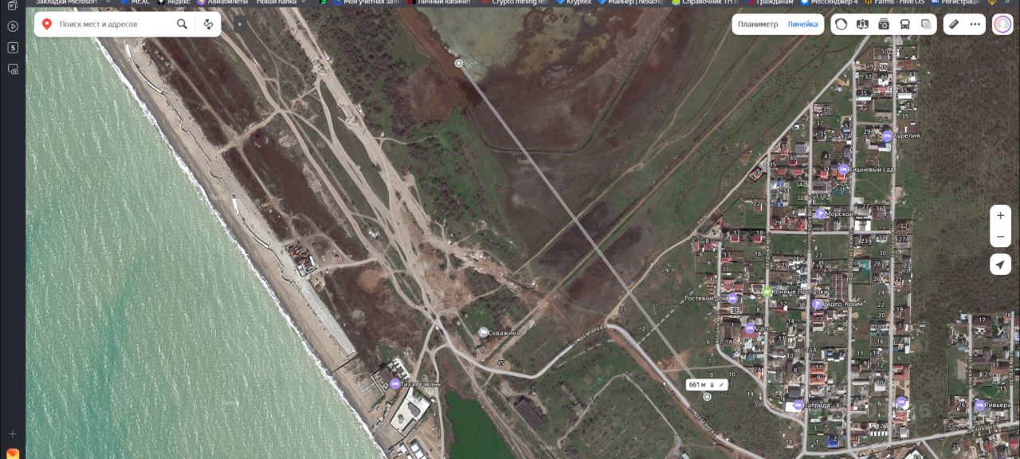Click the my location arrow button
Screen dimensions: 1020x459
tap(1001, 265)
